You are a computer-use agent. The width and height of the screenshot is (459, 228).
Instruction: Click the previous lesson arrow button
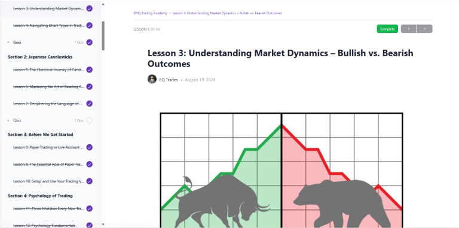coord(409,29)
